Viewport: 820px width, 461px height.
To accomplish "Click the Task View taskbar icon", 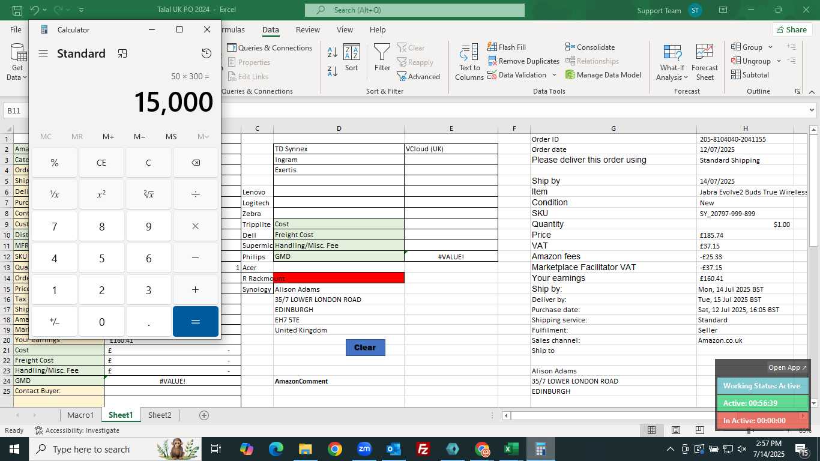I will [x=216, y=449].
